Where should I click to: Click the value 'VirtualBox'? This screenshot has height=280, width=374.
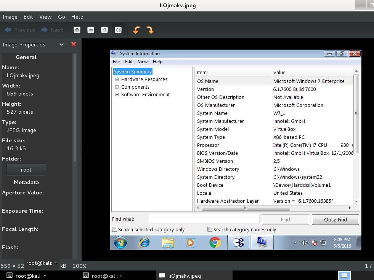pyautogui.click(x=284, y=129)
